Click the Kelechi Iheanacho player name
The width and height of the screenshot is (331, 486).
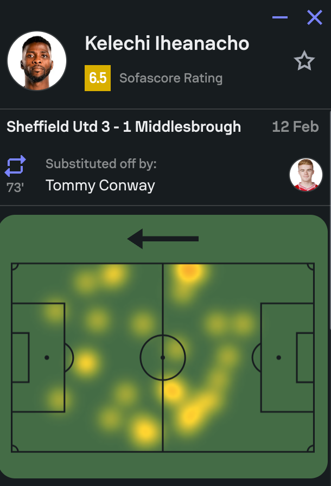(167, 43)
